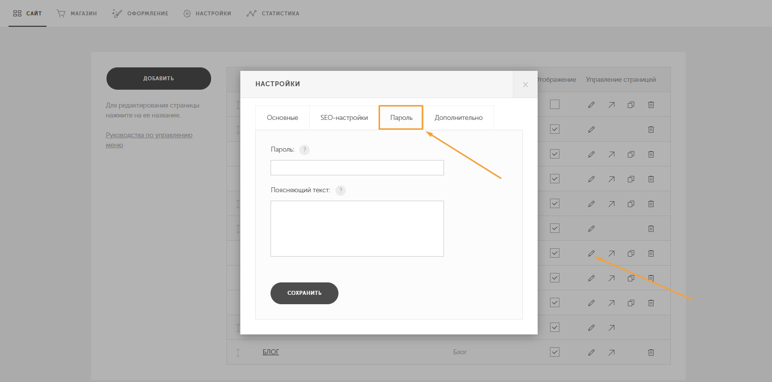Select the Дополнительно tab
This screenshot has width=772, height=382.
tap(458, 118)
